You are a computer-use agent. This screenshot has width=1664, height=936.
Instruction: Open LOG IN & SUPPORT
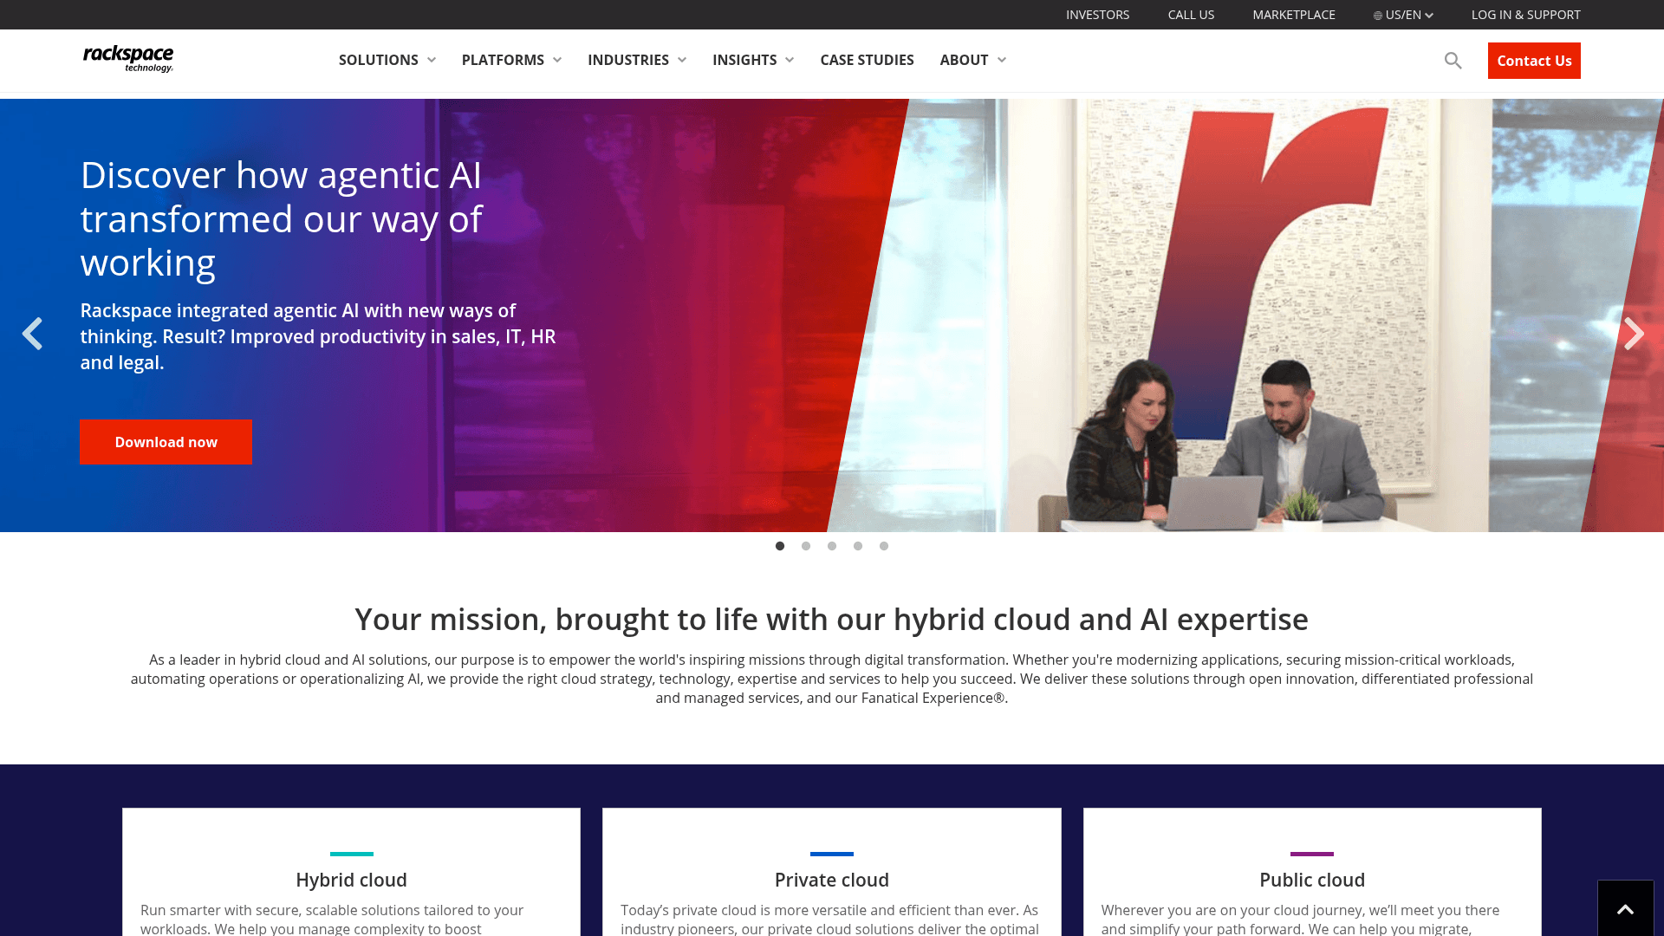[x=1525, y=15]
